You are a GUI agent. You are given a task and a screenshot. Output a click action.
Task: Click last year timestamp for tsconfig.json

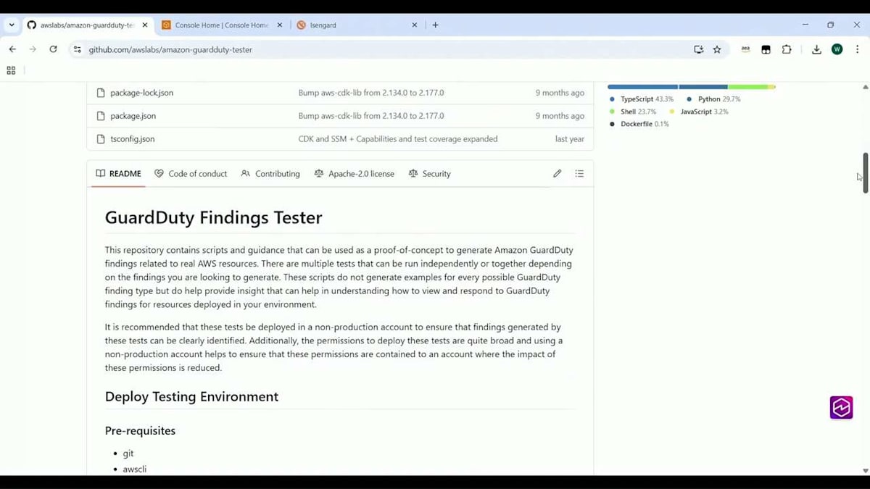(570, 139)
